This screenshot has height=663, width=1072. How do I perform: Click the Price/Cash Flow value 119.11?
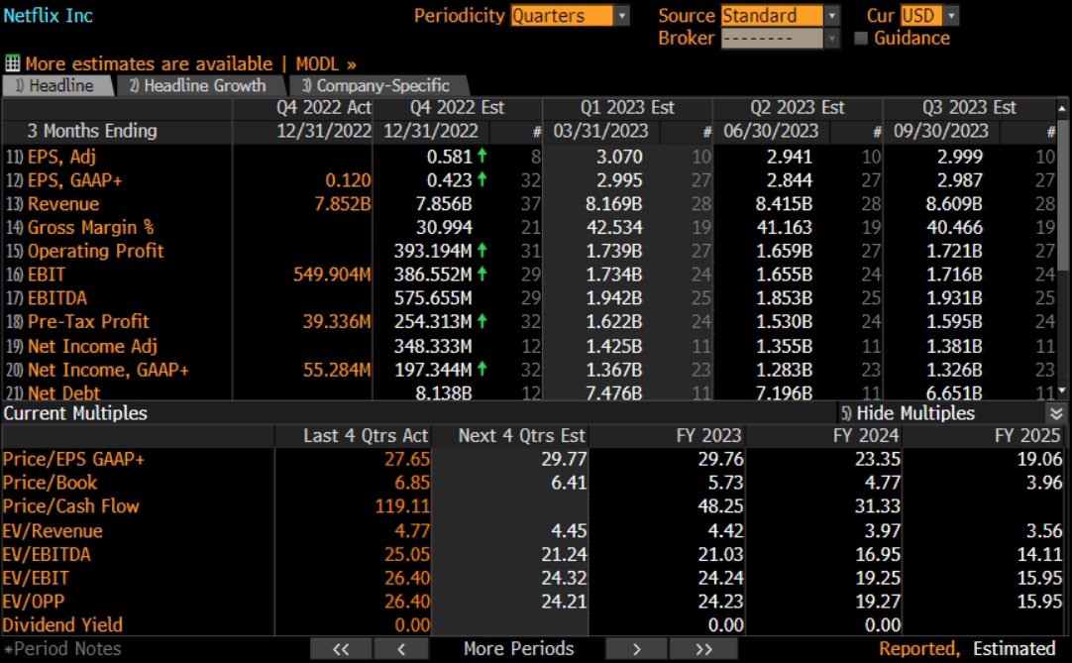click(x=402, y=506)
